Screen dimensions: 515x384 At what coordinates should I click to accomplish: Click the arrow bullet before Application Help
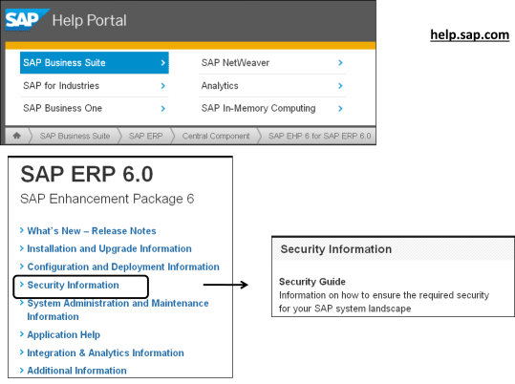pyautogui.click(x=22, y=334)
